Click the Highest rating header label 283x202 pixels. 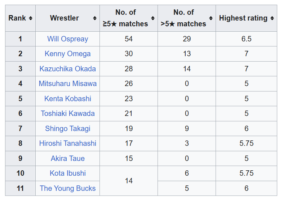tap(243, 18)
